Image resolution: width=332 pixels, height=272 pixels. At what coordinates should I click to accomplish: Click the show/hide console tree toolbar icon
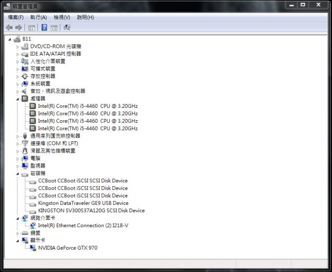(x=31, y=28)
